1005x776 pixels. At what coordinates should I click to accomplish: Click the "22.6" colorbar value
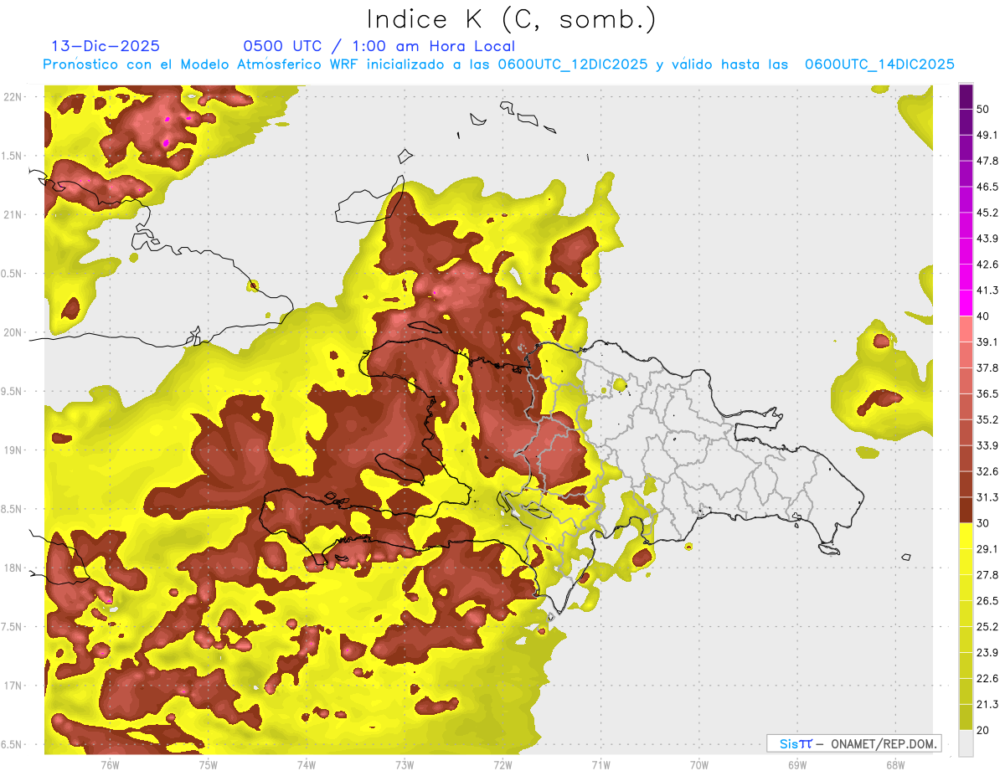pos(987,678)
